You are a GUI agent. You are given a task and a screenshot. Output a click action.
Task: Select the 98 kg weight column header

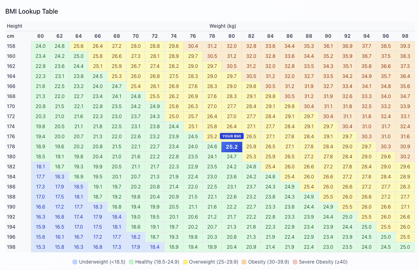405,36
